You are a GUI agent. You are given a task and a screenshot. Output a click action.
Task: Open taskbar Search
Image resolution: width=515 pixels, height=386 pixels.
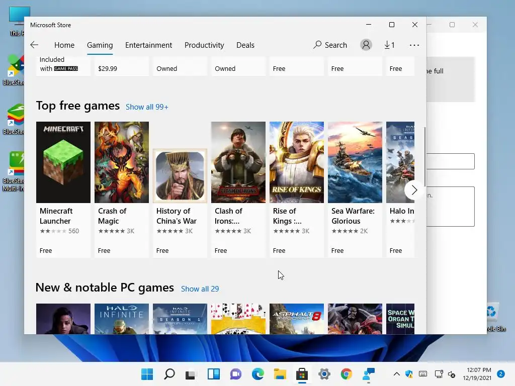tap(169, 374)
